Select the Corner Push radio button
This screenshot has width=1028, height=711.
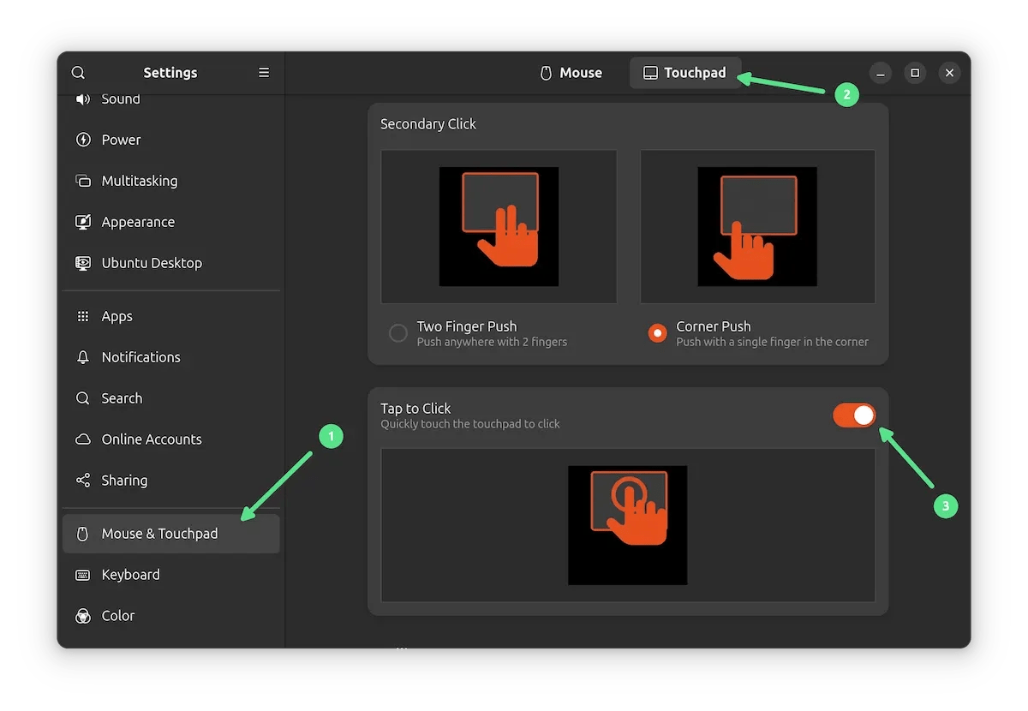tap(656, 333)
